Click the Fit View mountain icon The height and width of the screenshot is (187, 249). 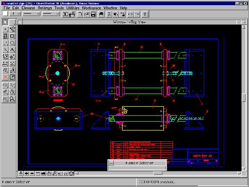(x=43, y=173)
